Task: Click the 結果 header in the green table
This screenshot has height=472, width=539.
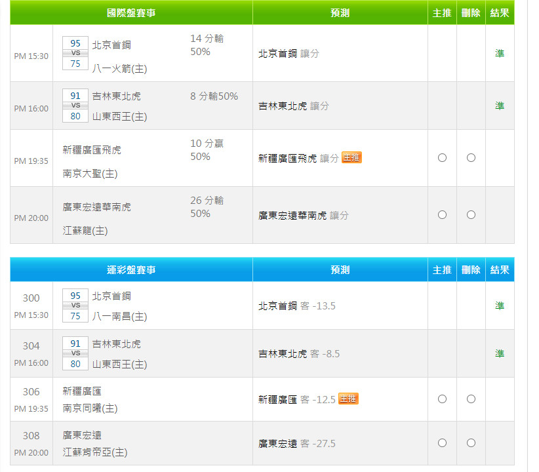Action: pyautogui.click(x=500, y=12)
